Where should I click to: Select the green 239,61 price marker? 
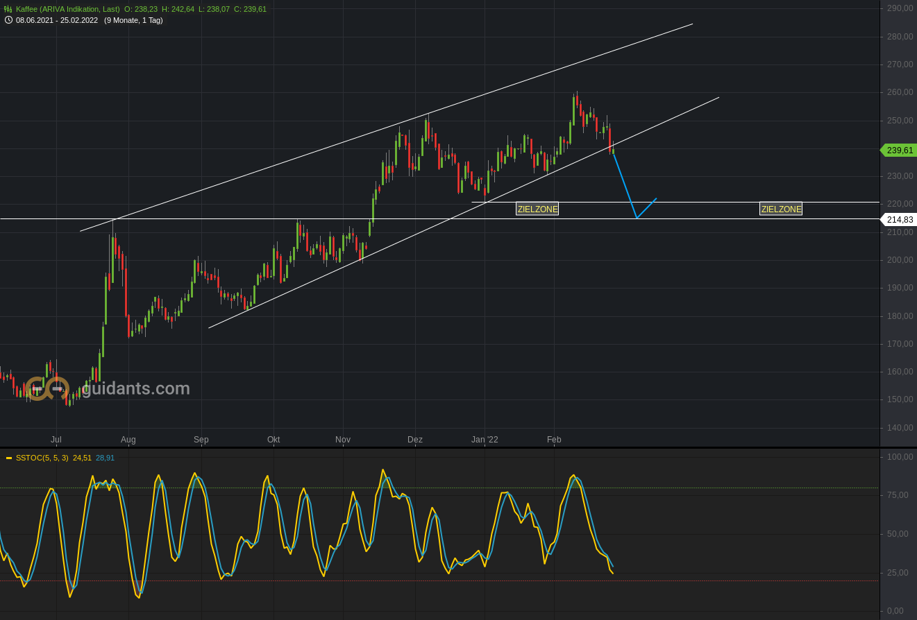pyautogui.click(x=899, y=150)
